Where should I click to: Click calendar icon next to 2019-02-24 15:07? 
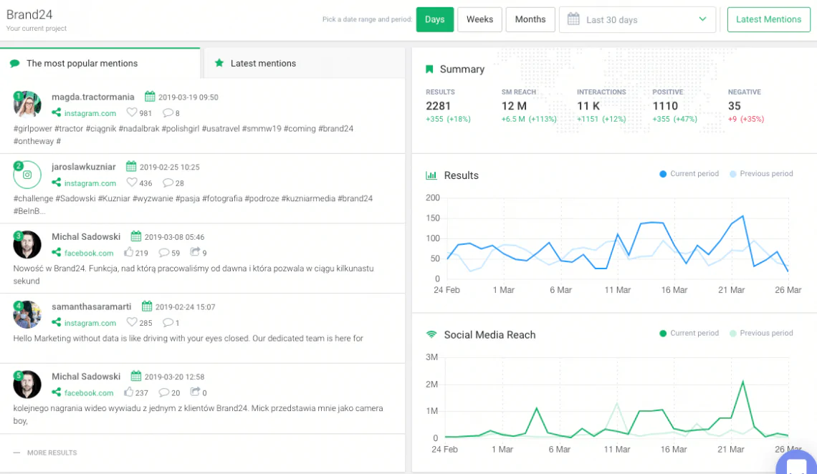[x=147, y=306]
